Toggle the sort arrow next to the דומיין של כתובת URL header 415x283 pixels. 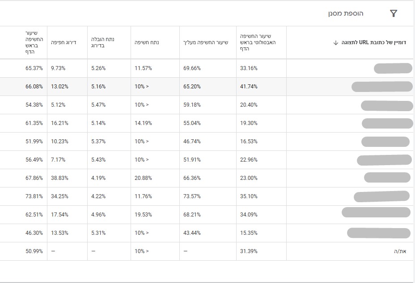pyautogui.click(x=335, y=42)
